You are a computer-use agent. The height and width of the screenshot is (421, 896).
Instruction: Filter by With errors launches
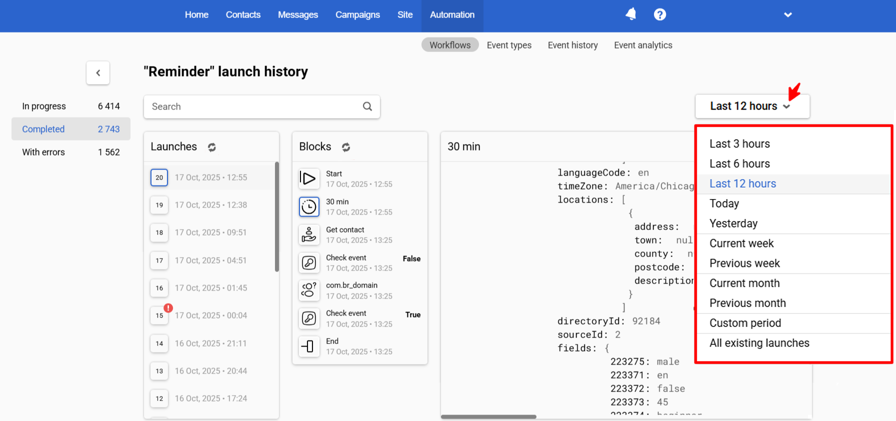(x=71, y=152)
